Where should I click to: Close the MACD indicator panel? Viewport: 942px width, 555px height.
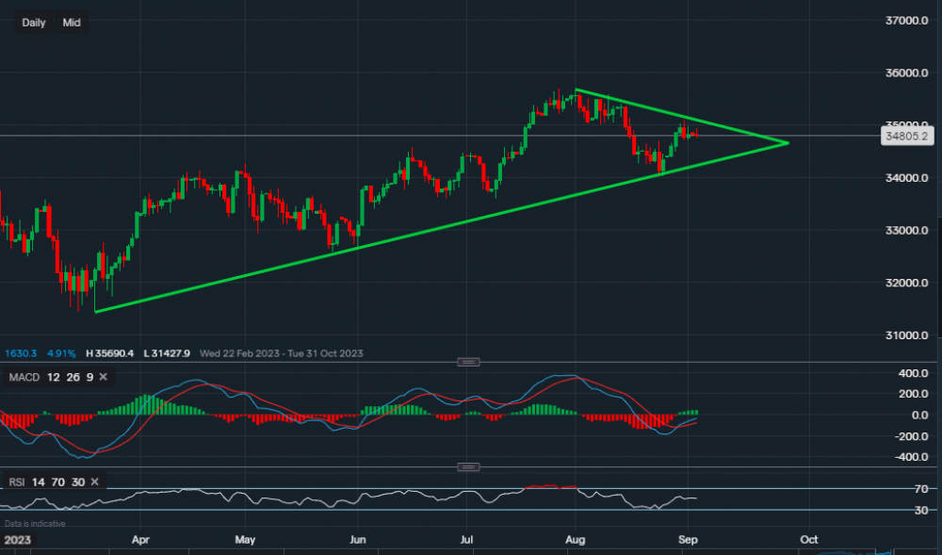[104, 377]
